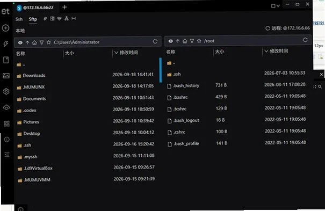
Task: Bookmark the remote /root path with the star
Action: pos(199,41)
